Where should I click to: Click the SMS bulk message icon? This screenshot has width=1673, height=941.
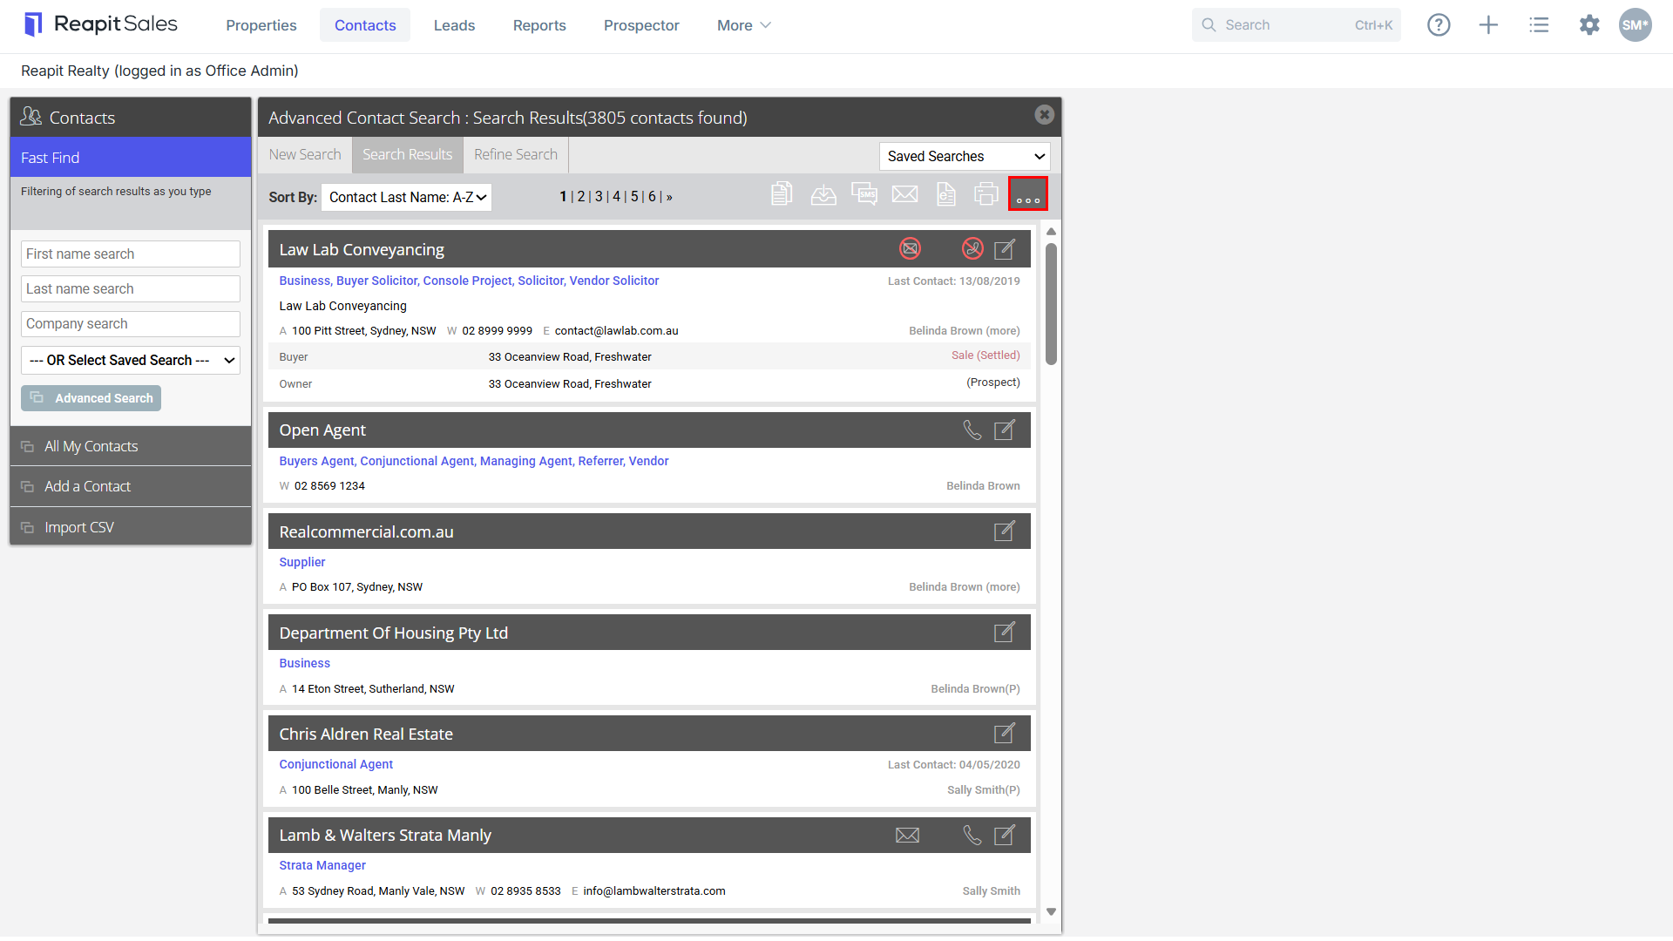[864, 194]
